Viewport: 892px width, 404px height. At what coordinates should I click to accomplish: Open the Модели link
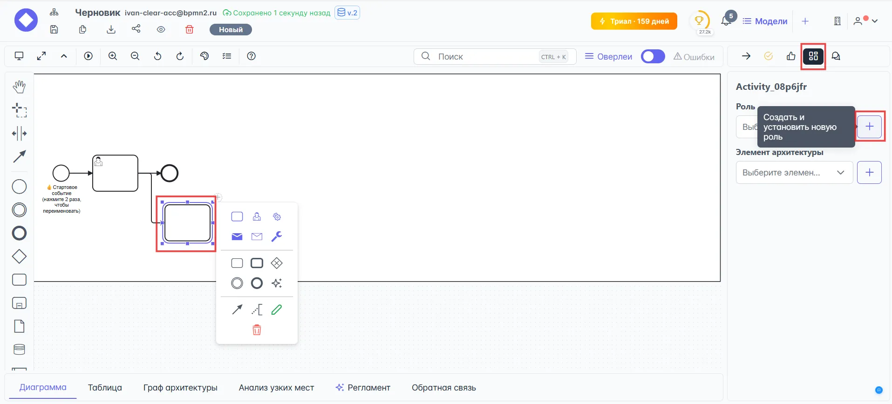click(765, 21)
